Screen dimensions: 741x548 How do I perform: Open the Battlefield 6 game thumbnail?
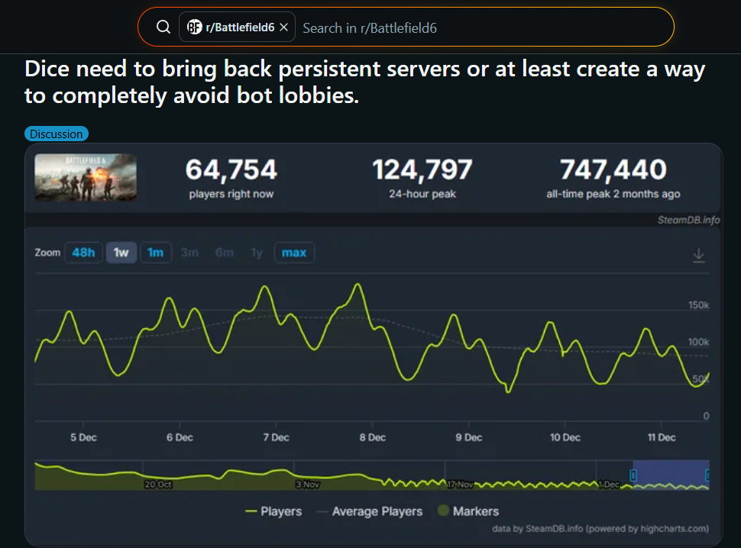tap(86, 177)
